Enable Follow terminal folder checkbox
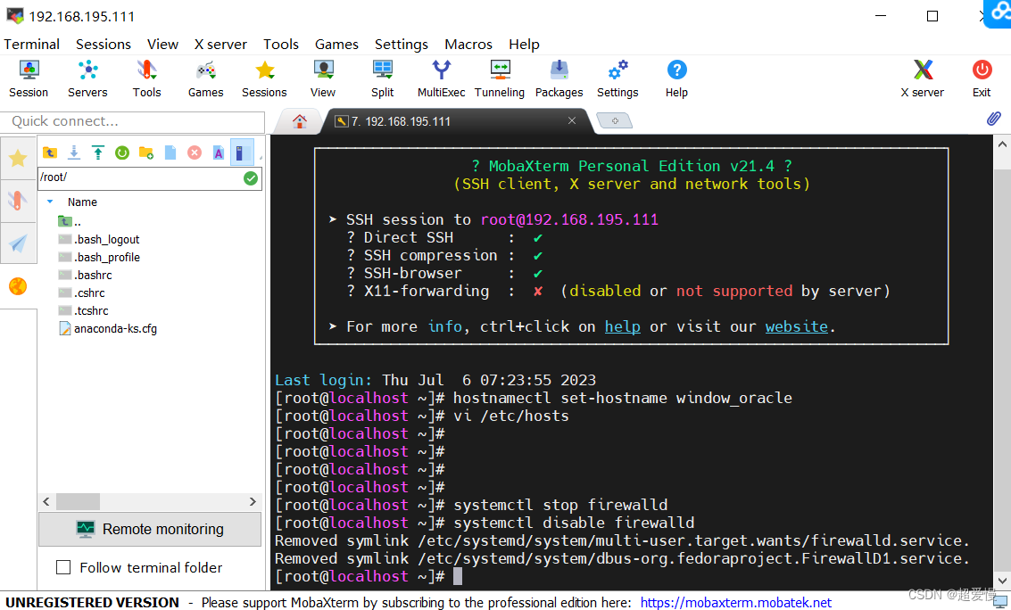Image resolution: width=1011 pixels, height=610 pixels. (x=63, y=567)
